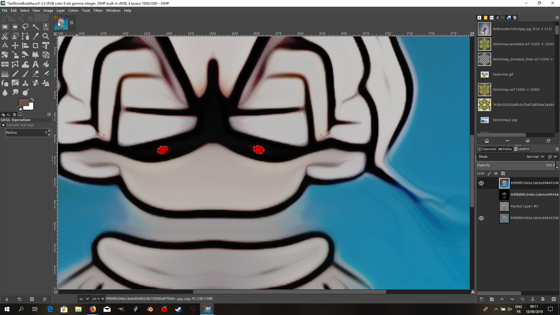Toggle lock alpha channel checkerboard icon
Image resolution: width=560 pixels, height=315 pixels.
[503, 174]
